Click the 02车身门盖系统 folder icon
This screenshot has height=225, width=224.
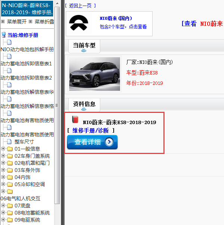(x=10, y=156)
